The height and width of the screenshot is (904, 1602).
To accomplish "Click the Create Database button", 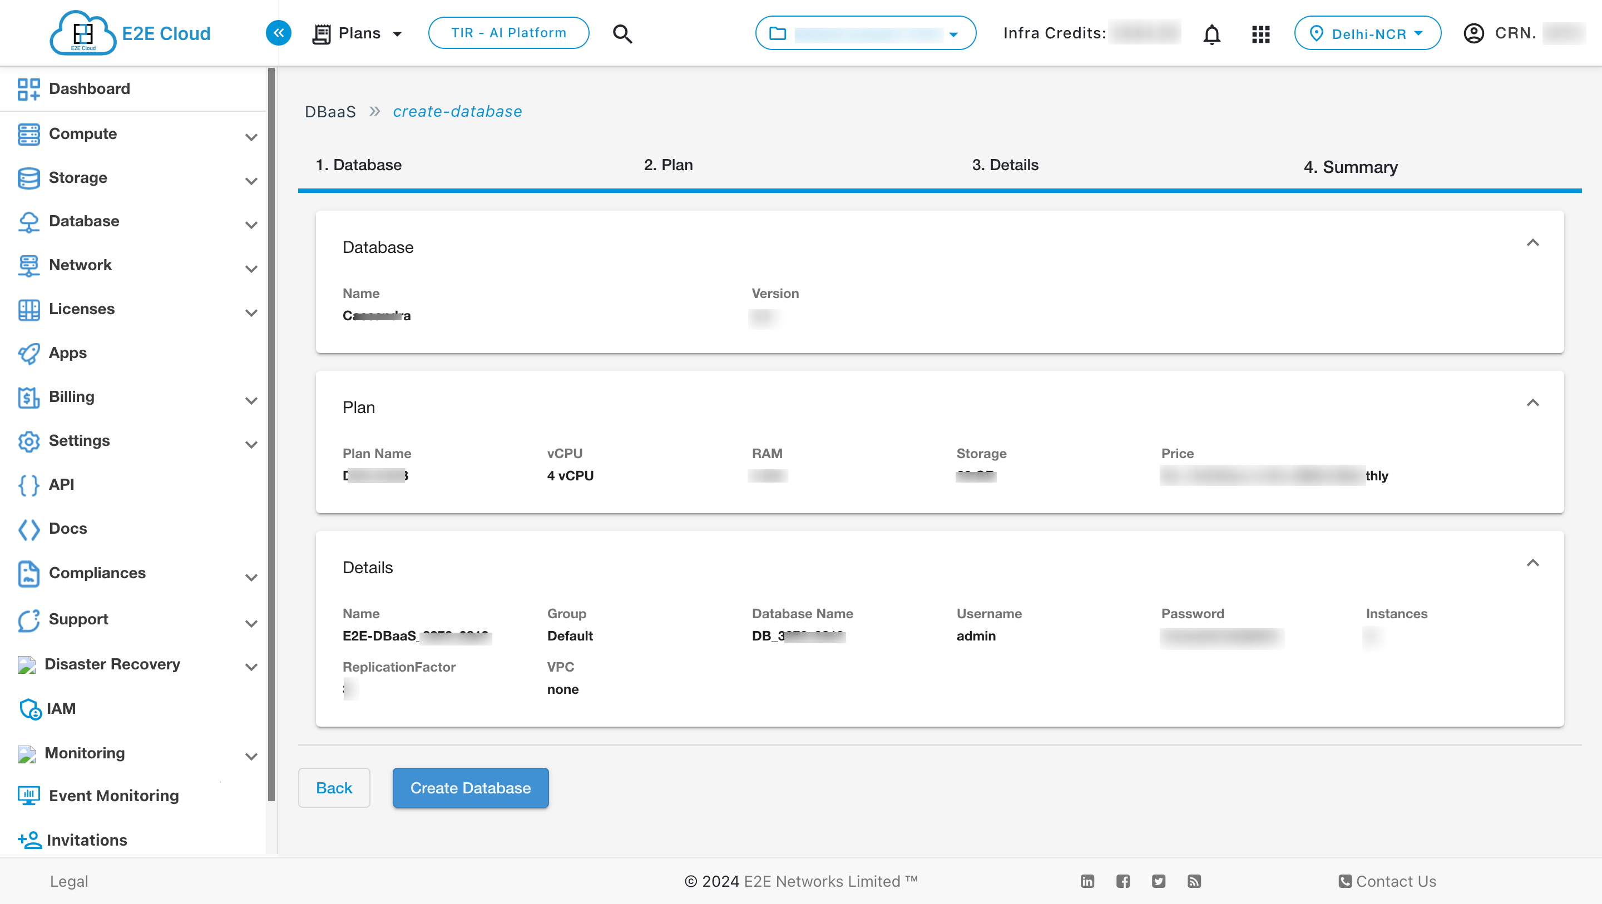I will (x=470, y=787).
